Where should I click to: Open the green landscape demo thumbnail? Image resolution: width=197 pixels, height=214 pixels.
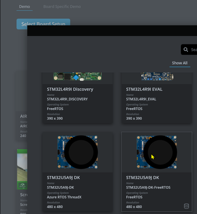(22, 169)
